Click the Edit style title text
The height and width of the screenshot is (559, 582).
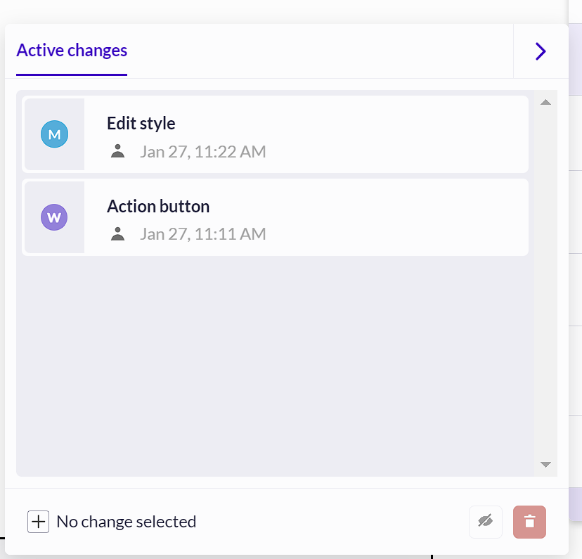click(x=141, y=123)
